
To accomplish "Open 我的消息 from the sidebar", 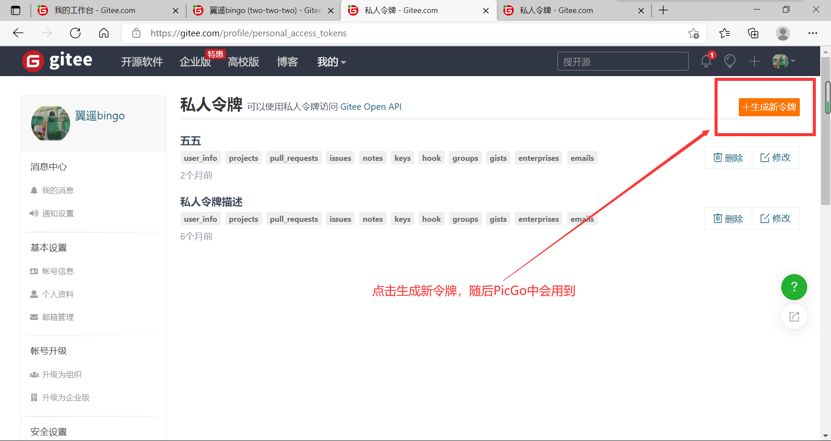I will pos(58,190).
